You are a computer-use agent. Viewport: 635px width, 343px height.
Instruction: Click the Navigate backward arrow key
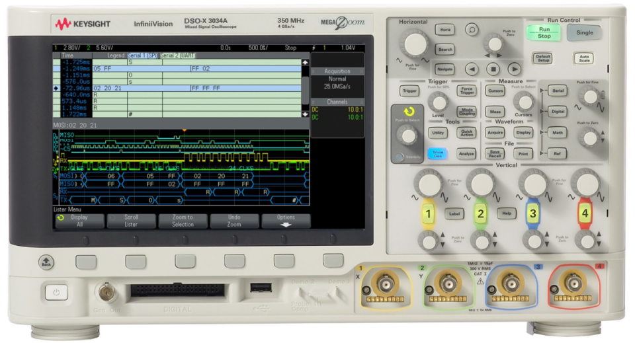pos(472,69)
